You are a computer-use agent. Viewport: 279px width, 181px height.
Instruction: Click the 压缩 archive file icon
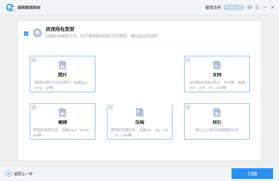[x=139, y=112]
